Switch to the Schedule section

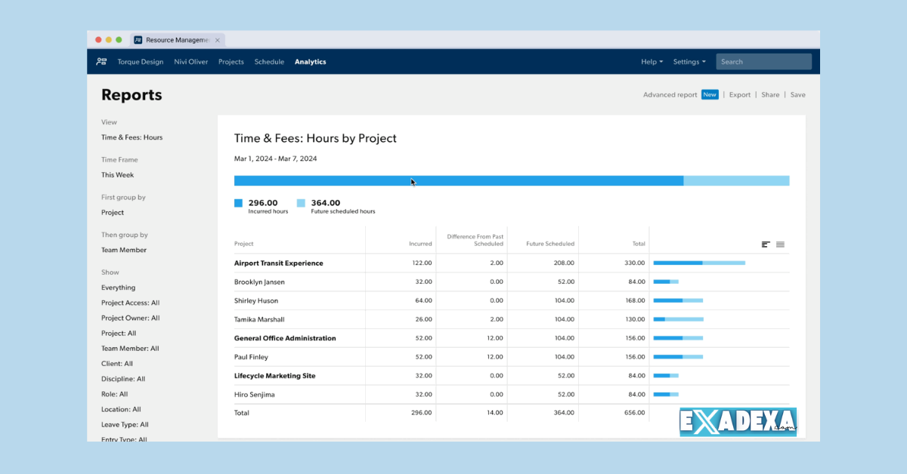point(269,61)
